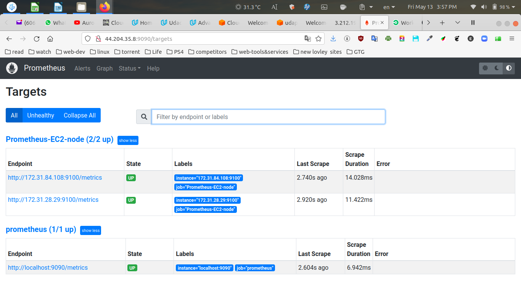The width and height of the screenshot is (521, 293).
Task: Open Firefox hamburger application menu
Action: (512, 39)
